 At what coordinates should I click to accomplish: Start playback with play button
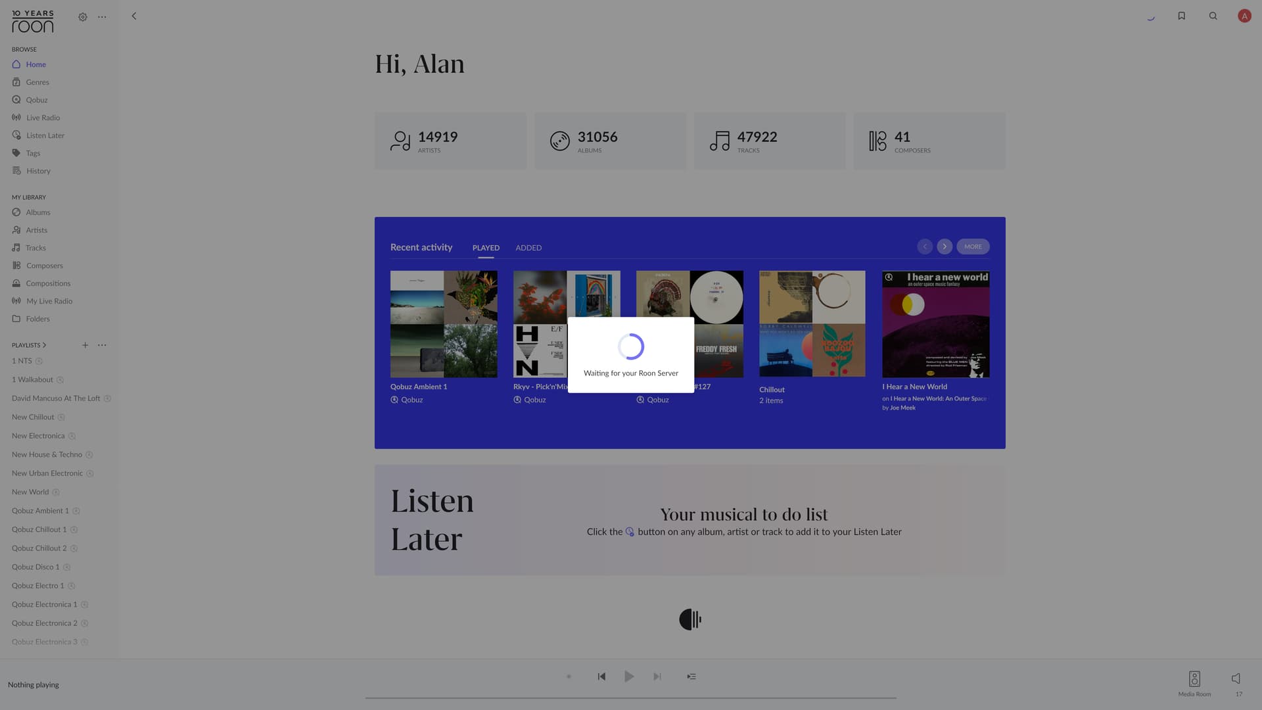[x=629, y=676]
